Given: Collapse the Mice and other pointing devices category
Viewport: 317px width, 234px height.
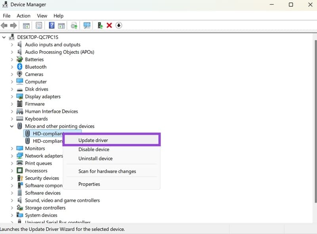Looking at the screenshot, I should 12,126.
